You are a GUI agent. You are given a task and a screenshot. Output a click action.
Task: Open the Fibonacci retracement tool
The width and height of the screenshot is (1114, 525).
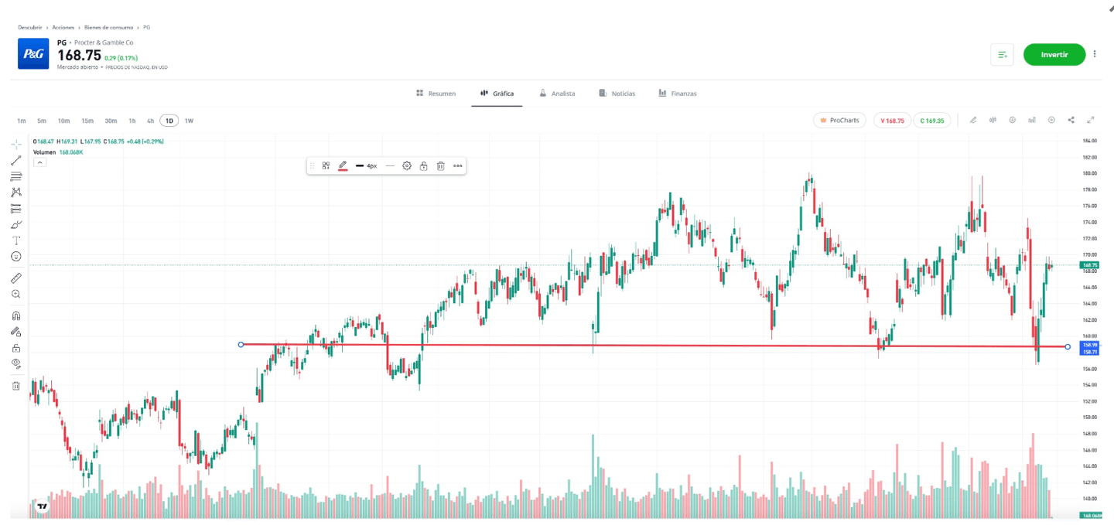coord(15,178)
